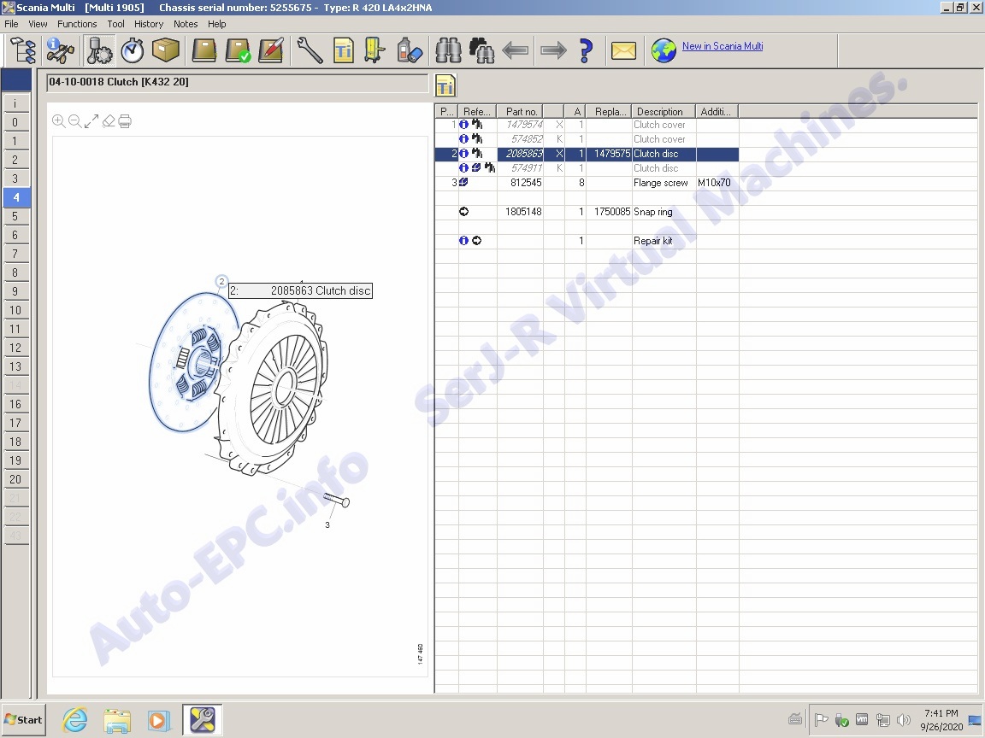The width and height of the screenshot is (985, 738).
Task: Select part number 812545
Action: (x=526, y=183)
